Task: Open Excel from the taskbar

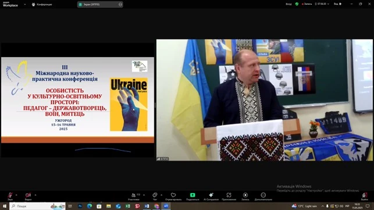Action: (x=128, y=206)
